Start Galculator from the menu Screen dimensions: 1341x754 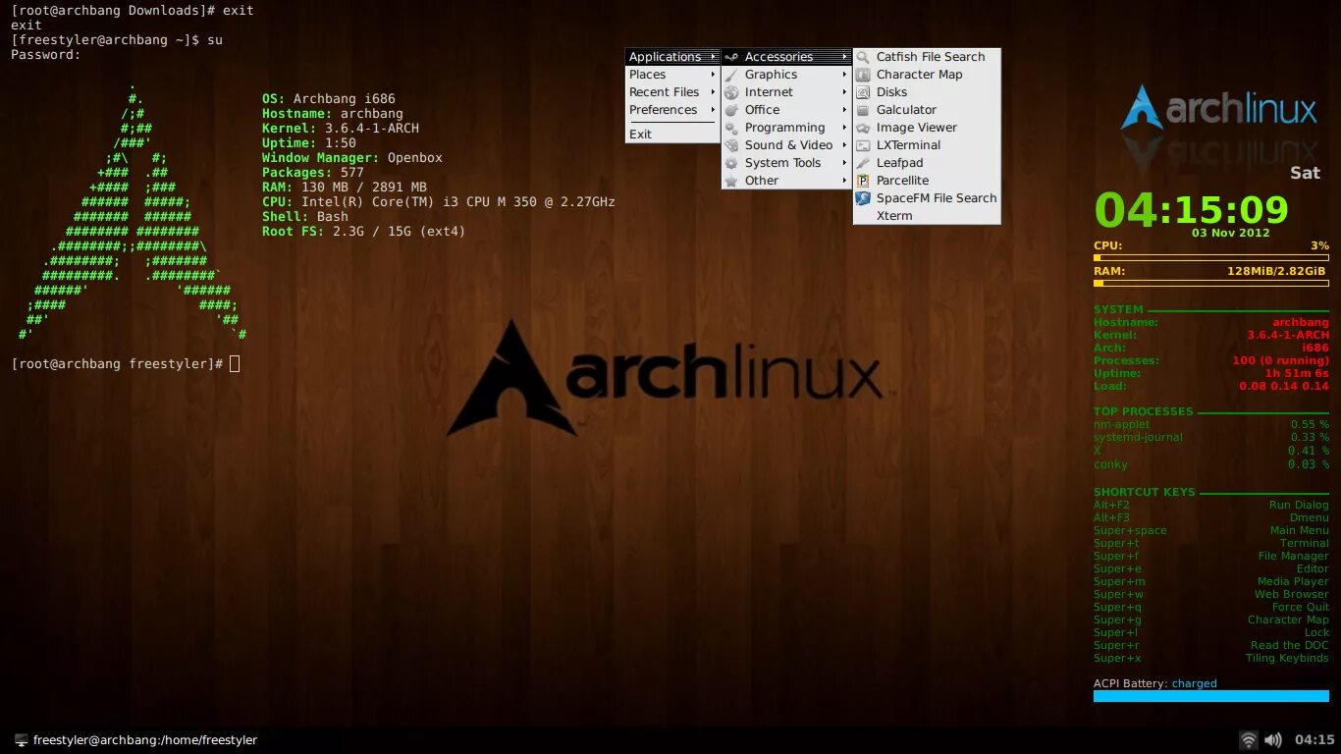[x=927, y=110]
